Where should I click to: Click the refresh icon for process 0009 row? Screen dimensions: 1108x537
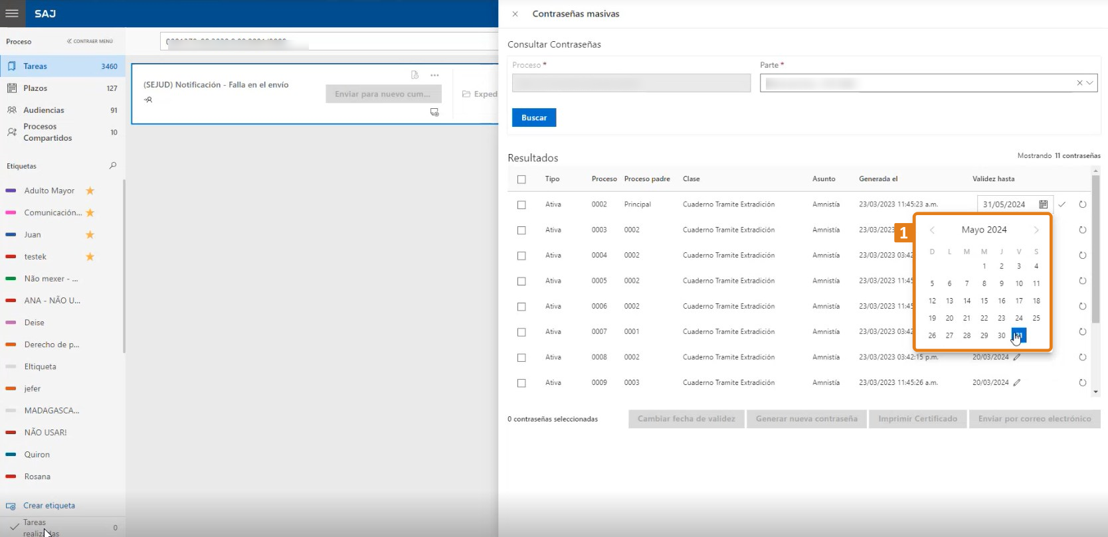coord(1083,382)
